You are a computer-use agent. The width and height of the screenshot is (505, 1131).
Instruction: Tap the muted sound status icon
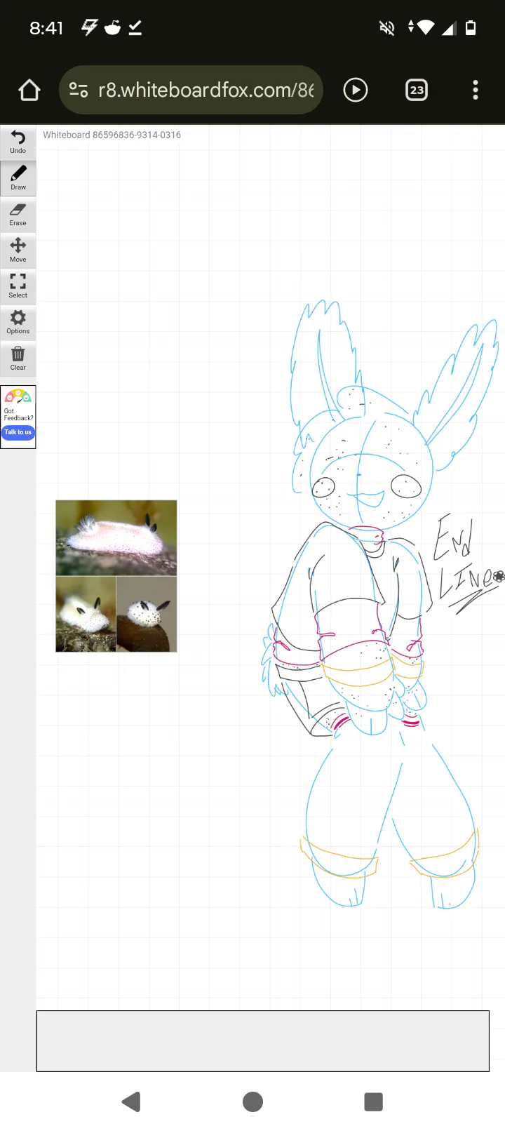(x=386, y=28)
